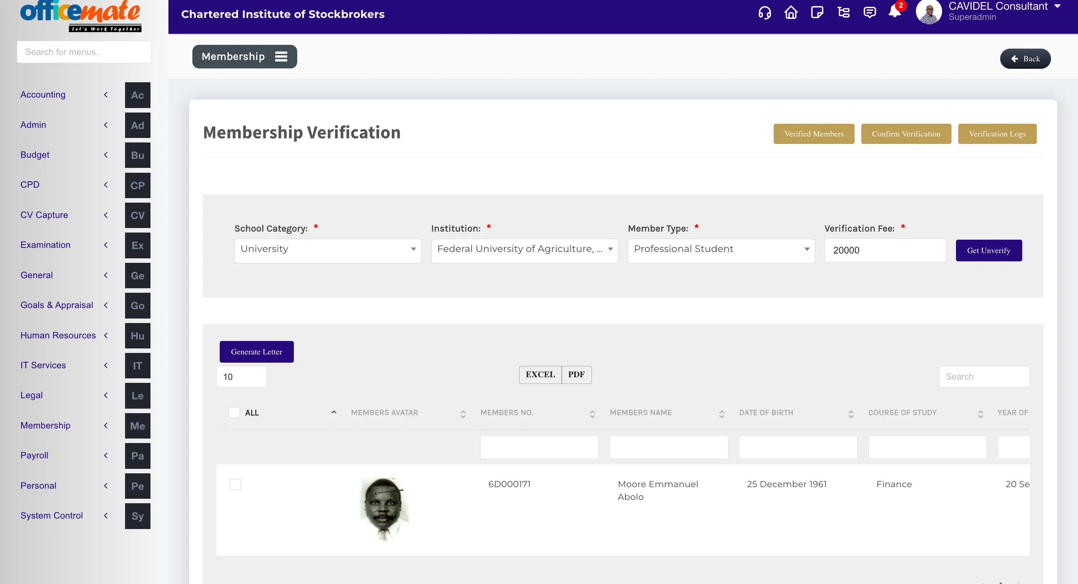Go back with the Back button

[x=1025, y=59]
